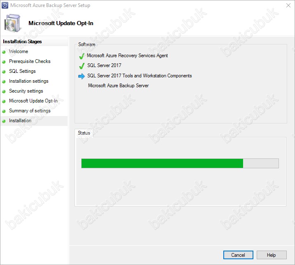This screenshot has height=265, width=295.
Task: Click the Cancel button
Action: pyautogui.click(x=238, y=255)
